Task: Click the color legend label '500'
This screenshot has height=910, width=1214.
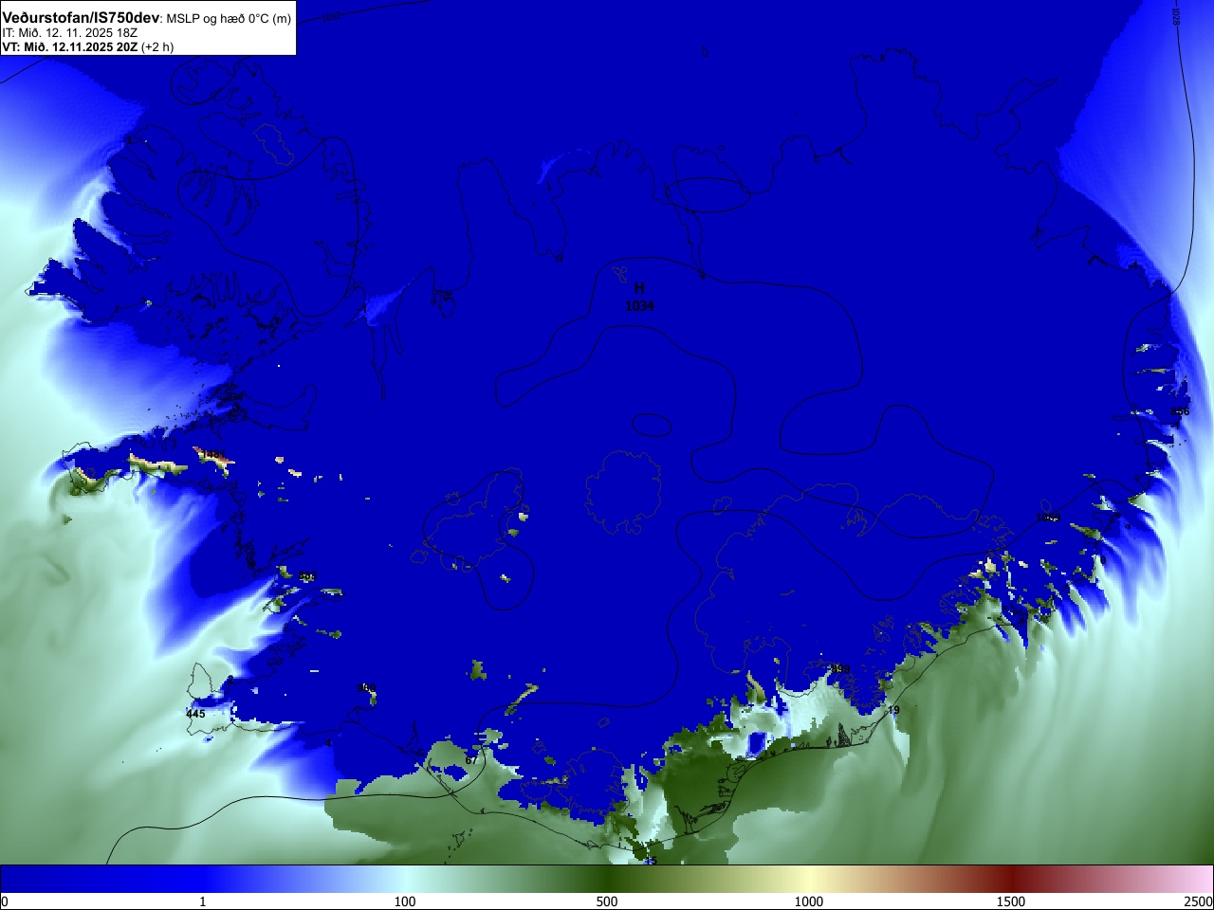Action: [607, 901]
